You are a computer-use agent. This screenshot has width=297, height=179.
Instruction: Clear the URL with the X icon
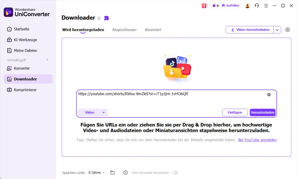tap(269, 95)
